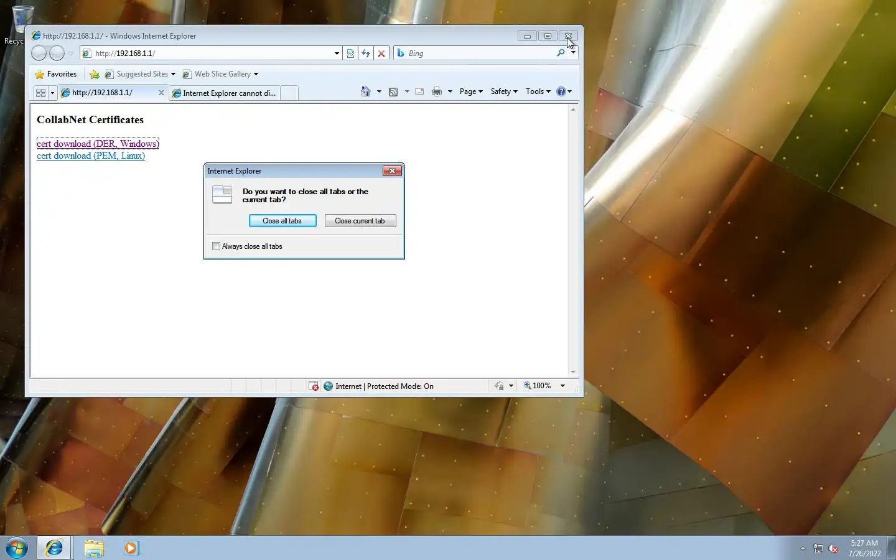Click Close all tabs button

click(x=282, y=221)
